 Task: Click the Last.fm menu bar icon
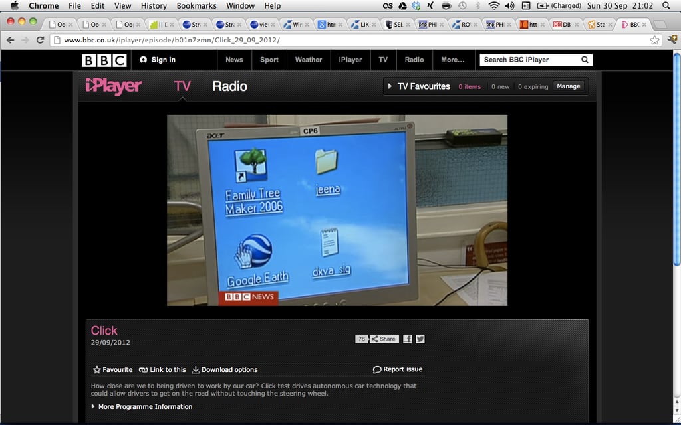[x=388, y=5]
